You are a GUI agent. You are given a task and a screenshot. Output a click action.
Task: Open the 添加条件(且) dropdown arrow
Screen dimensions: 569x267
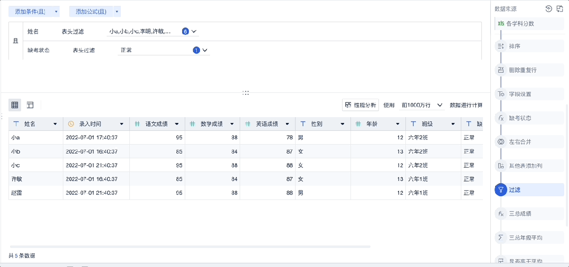(x=56, y=12)
